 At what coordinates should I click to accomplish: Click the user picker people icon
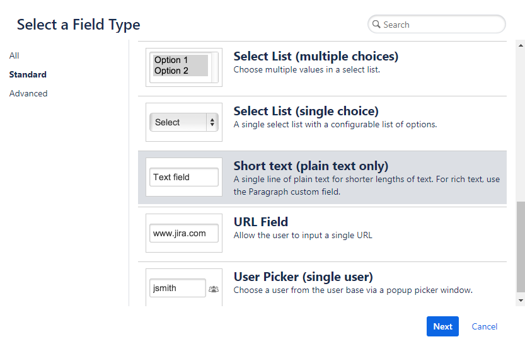214,289
